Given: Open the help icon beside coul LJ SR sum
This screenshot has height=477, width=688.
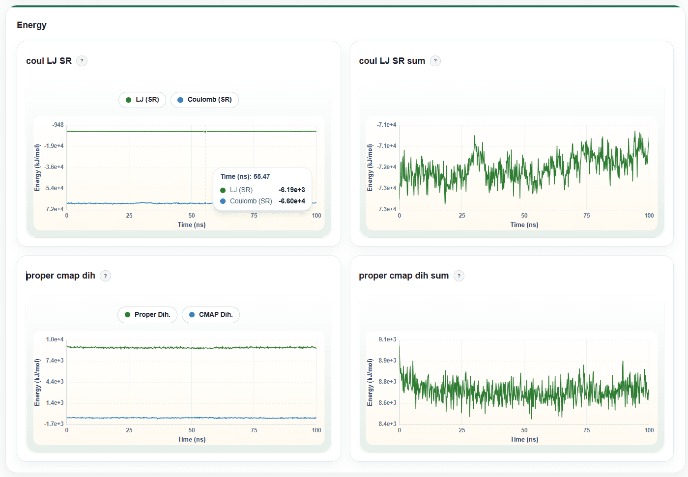Looking at the screenshot, I should click(x=435, y=61).
